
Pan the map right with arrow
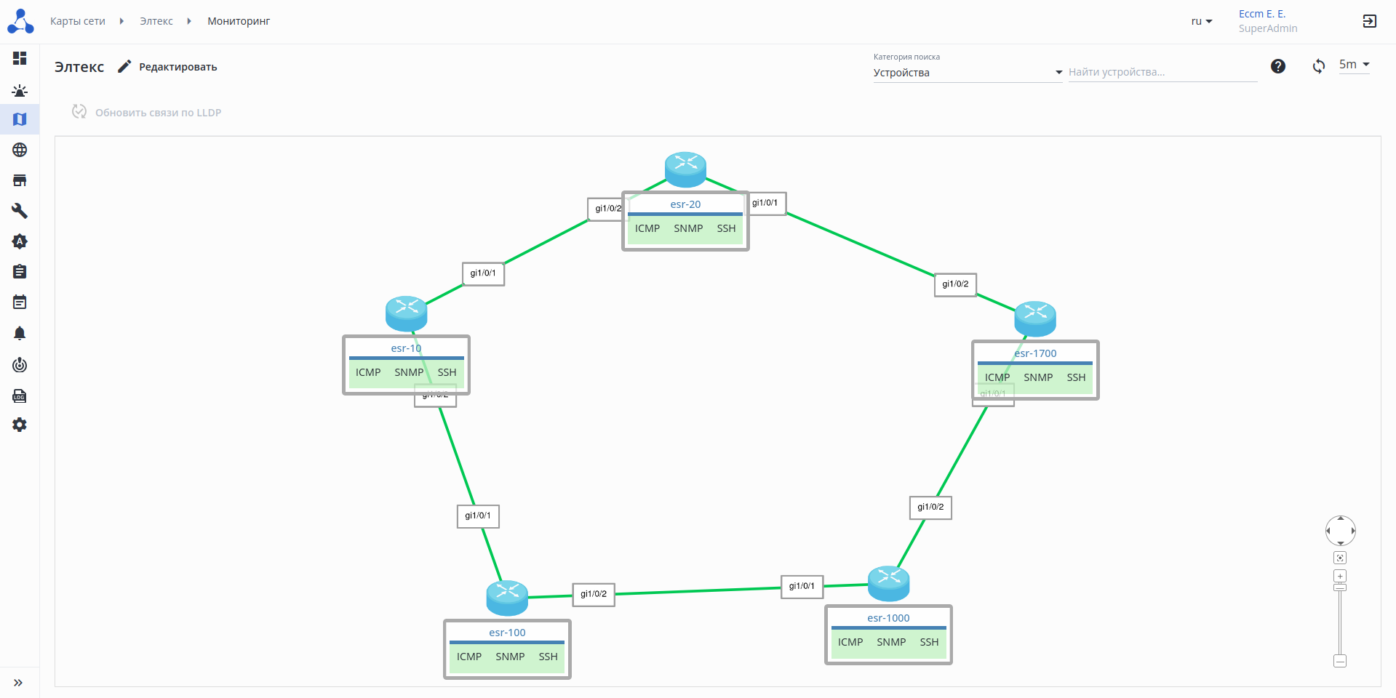(1353, 531)
